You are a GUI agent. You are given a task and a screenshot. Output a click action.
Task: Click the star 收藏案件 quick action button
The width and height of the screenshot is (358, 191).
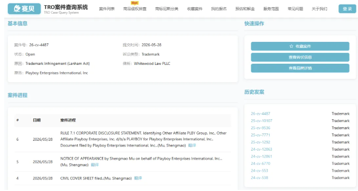[300, 46]
